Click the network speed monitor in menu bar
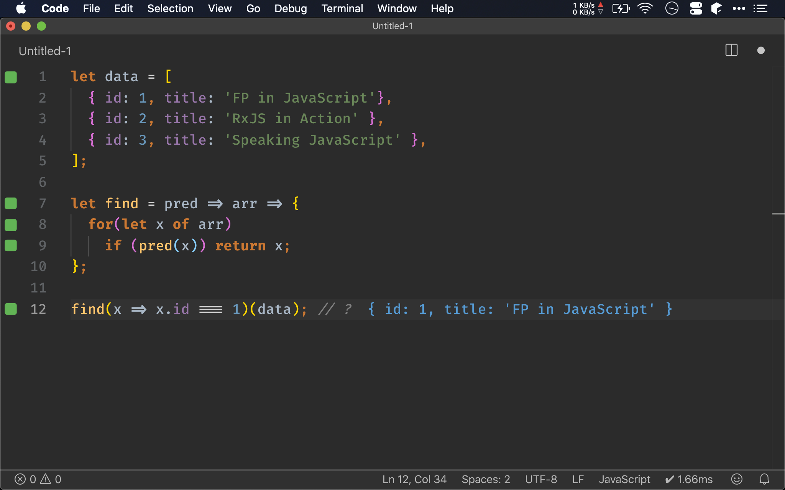Viewport: 785px width, 490px height. [588, 8]
